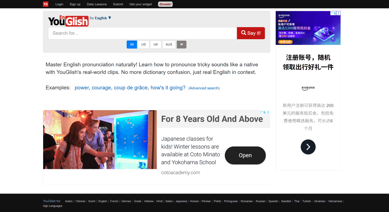The width and height of the screenshot is (389, 212).
Task: Open the Sign Languages link at the bottom
Action: pos(52,206)
